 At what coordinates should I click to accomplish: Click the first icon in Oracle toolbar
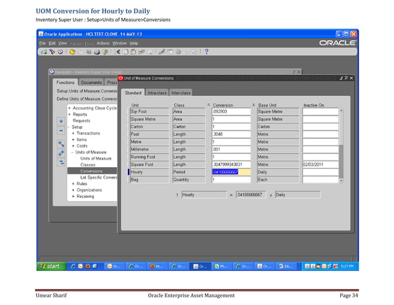tap(44, 53)
